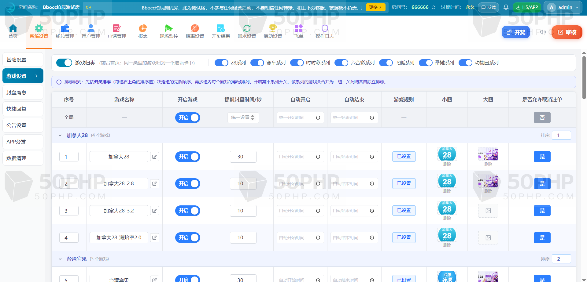Open the 开奖结果 results icon
The height and width of the screenshot is (282, 587).
pos(221,28)
